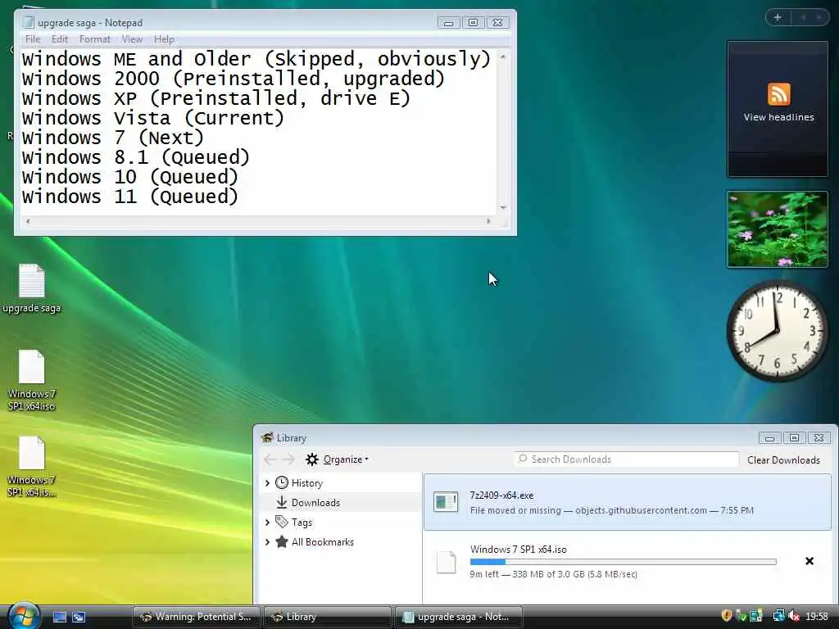Viewport: 839px width, 629px height.
Task: Click Notepad horizontal scroll left arrow
Action: 28,221
